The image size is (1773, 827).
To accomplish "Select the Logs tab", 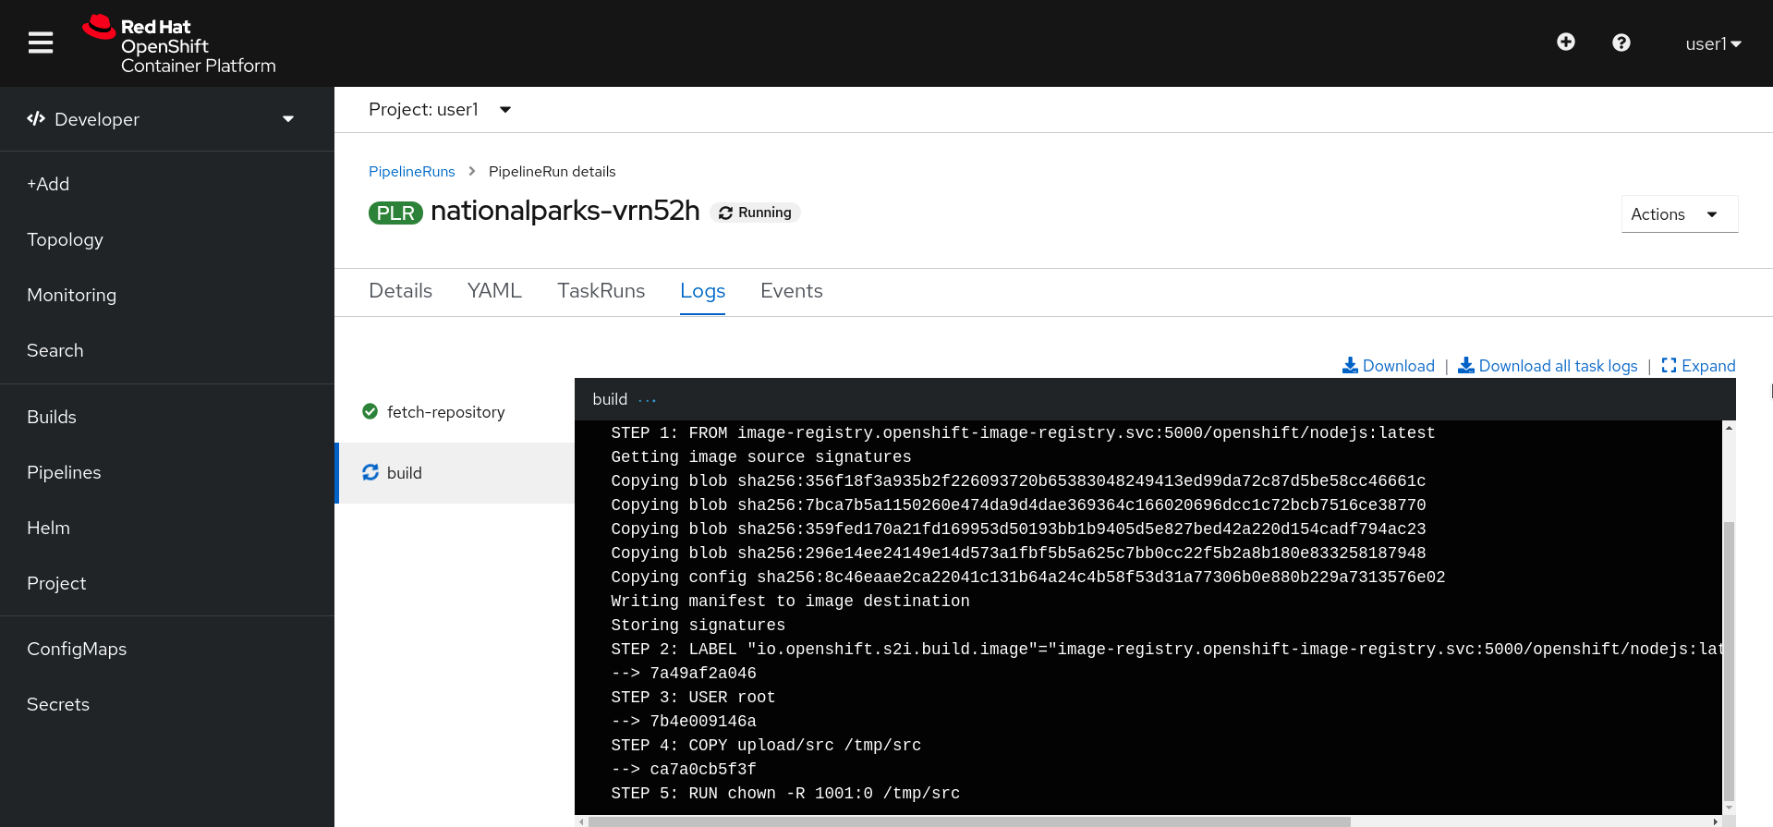I will click(x=702, y=291).
